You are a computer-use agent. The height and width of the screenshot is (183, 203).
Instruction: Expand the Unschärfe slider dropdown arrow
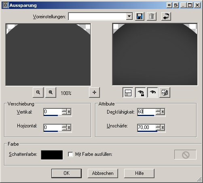pos(163,127)
